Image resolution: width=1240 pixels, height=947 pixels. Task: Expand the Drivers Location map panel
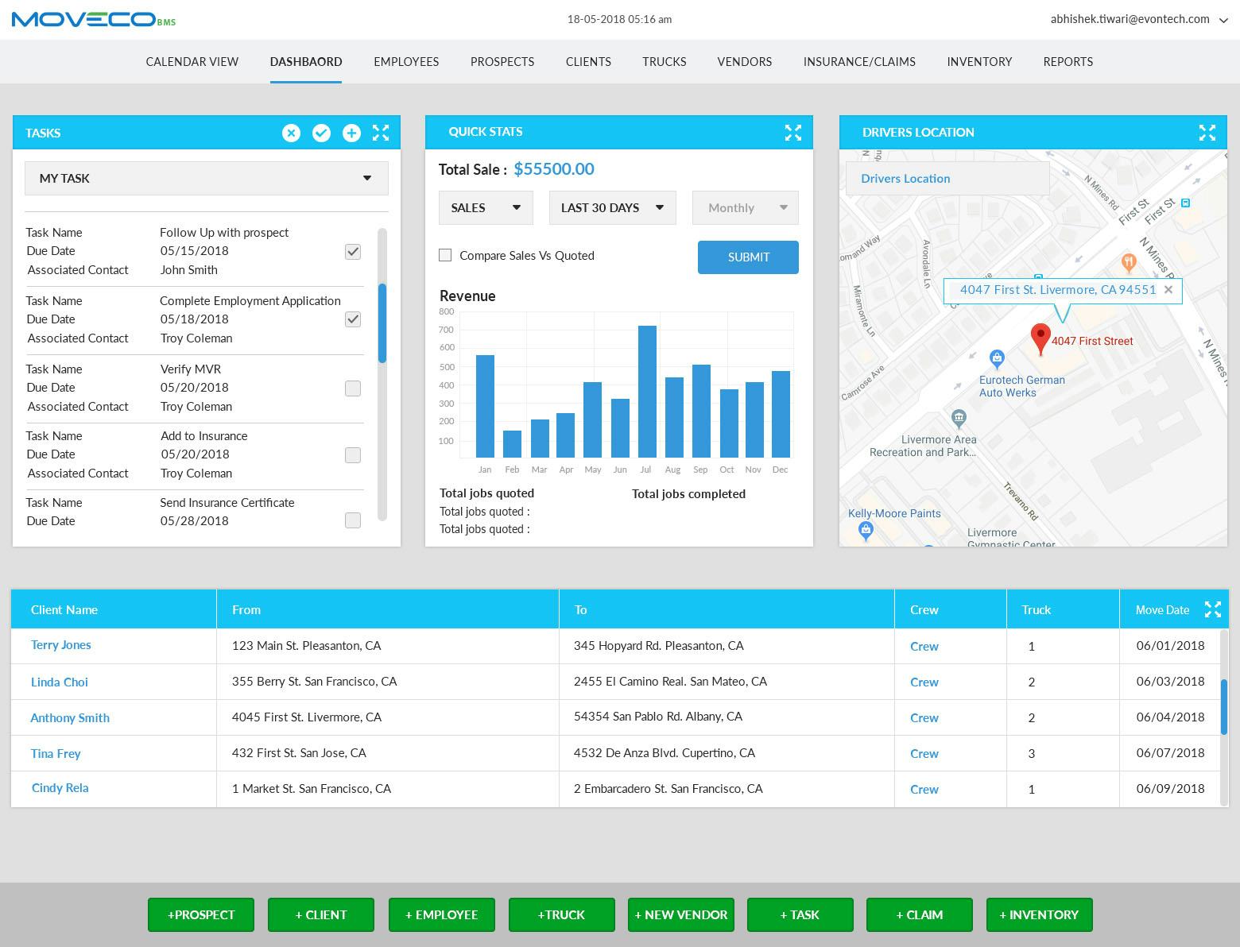pyautogui.click(x=1207, y=133)
